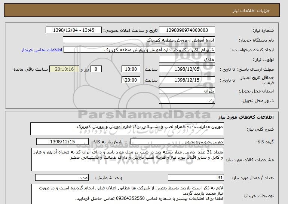288x204 pixels.
Task: Click the label مهلت ارسال پاسخ
Action: 255,69
